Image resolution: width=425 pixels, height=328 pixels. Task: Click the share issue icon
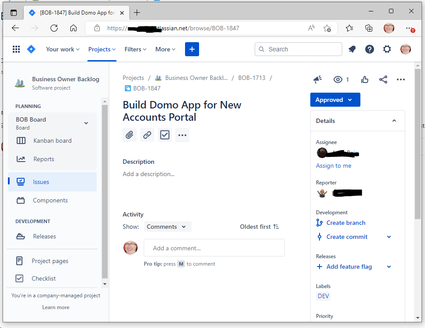383,79
